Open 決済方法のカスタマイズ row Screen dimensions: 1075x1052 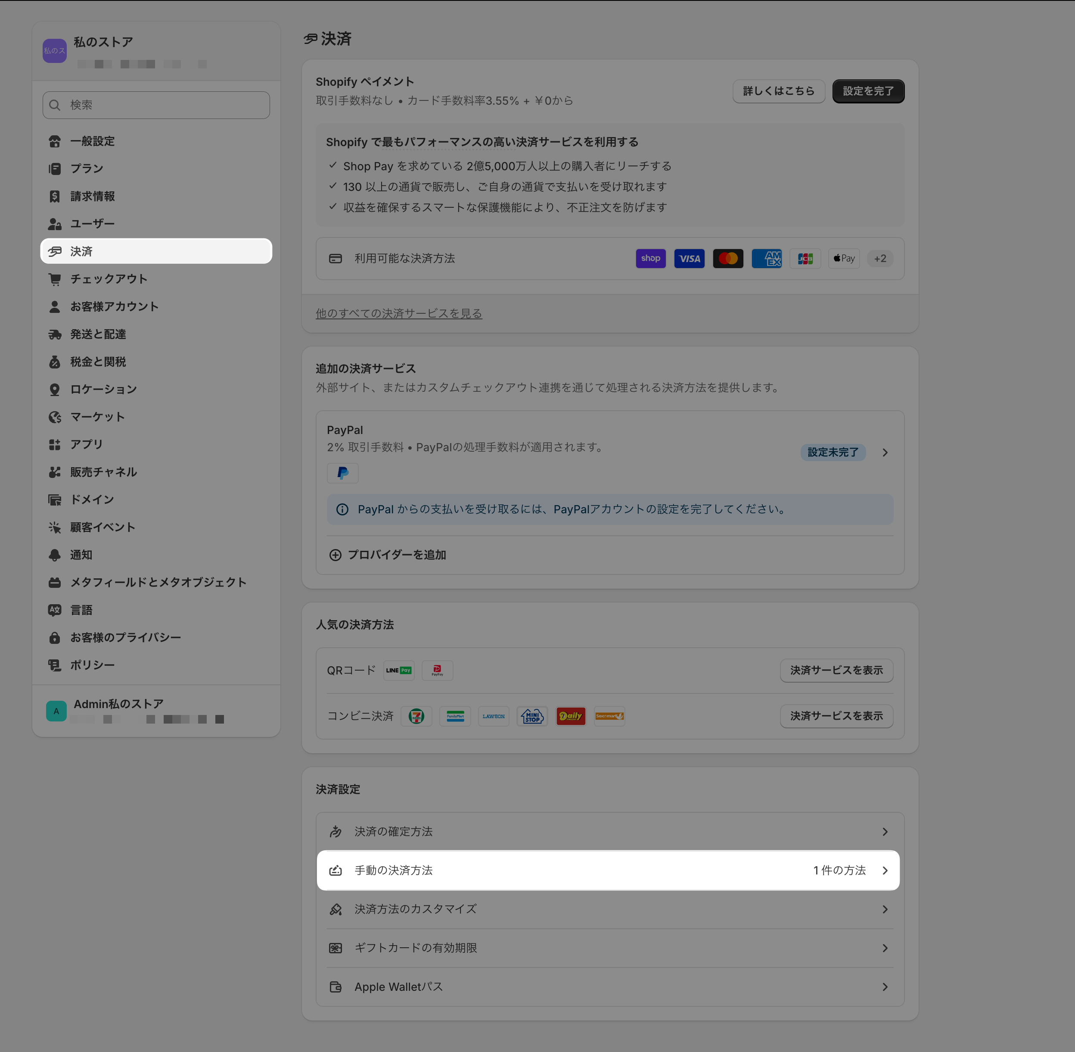[x=609, y=909]
